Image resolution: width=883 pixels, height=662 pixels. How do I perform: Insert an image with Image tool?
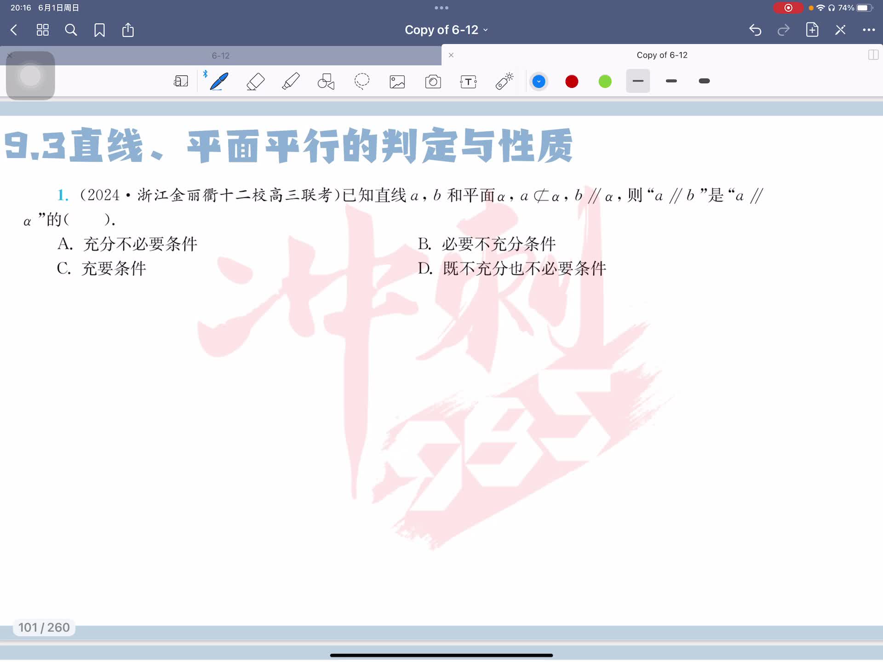click(x=397, y=81)
